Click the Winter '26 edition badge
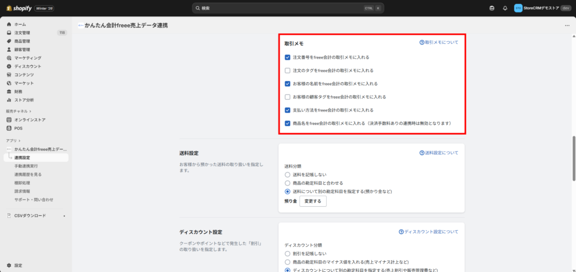Screen dimensions: 576x272 tap(44, 8)
